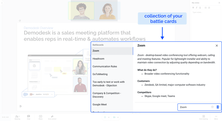Click the Competitors heading in card
This screenshot has height=121, width=222.
(x=144, y=92)
